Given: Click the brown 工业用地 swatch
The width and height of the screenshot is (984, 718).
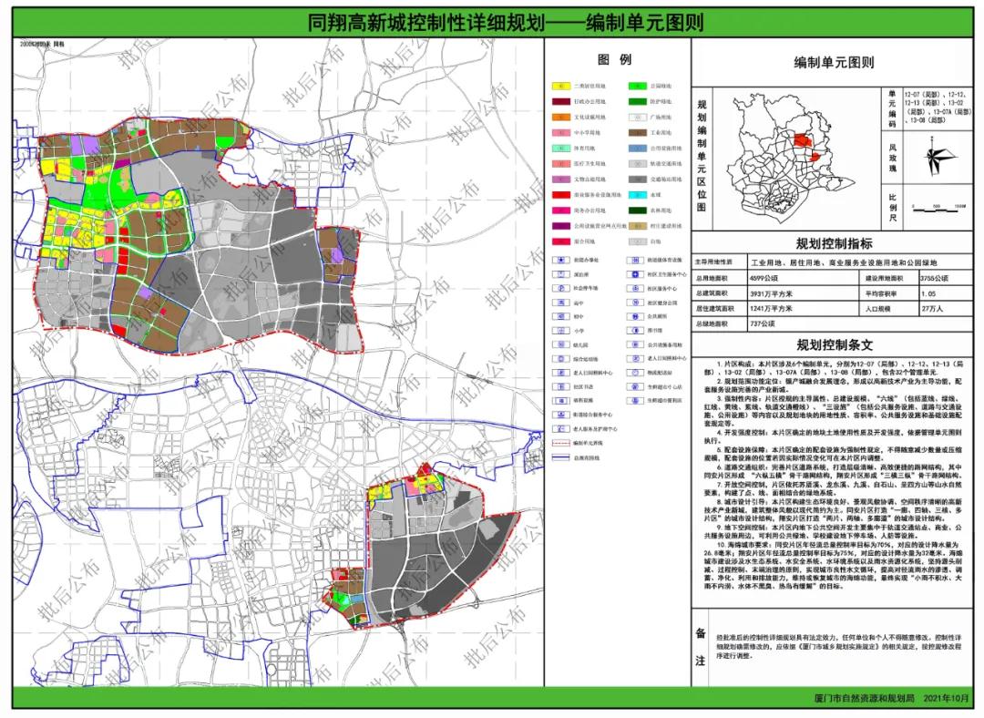Looking at the screenshot, I should (x=638, y=132).
